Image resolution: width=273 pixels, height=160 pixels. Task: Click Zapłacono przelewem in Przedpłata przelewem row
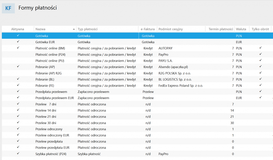93,92
